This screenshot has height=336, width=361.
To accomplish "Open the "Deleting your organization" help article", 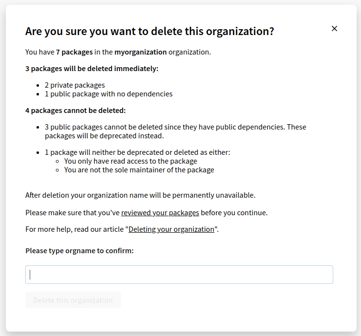I will (171, 229).
